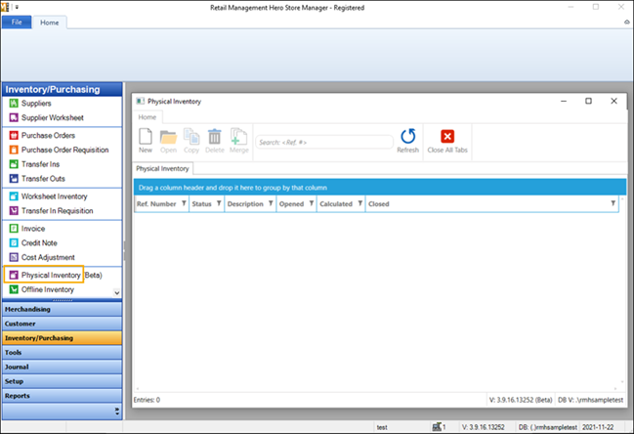The image size is (634, 434).
Task: Close the Physical Inventory window
Action: [x=613, y=101]
